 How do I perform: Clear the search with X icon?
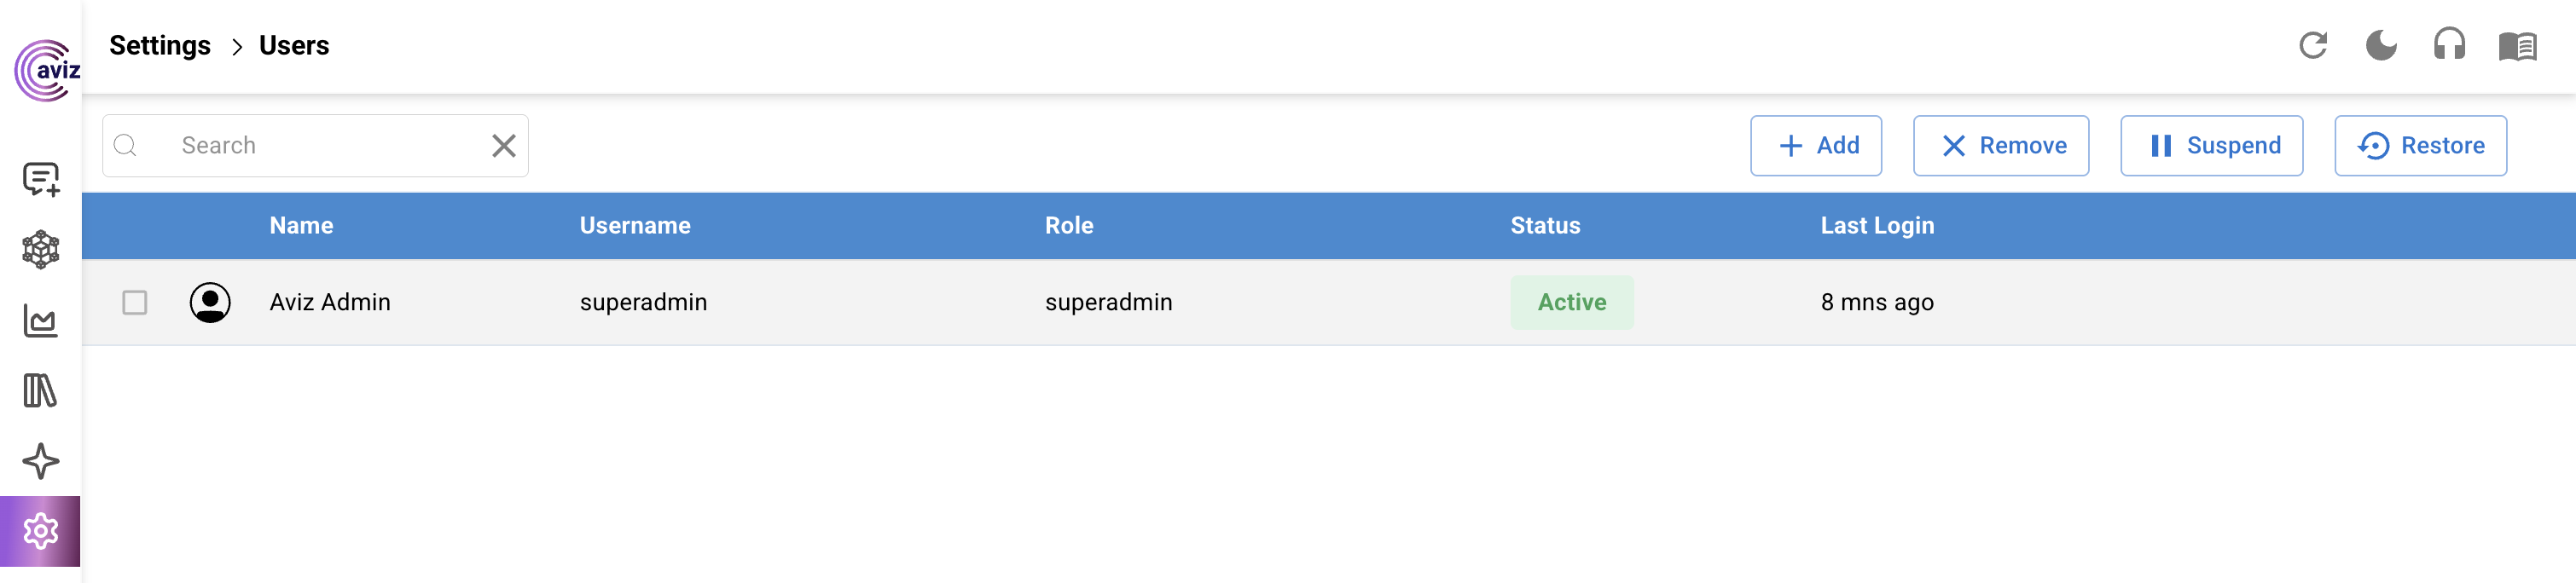click(504, 146)
